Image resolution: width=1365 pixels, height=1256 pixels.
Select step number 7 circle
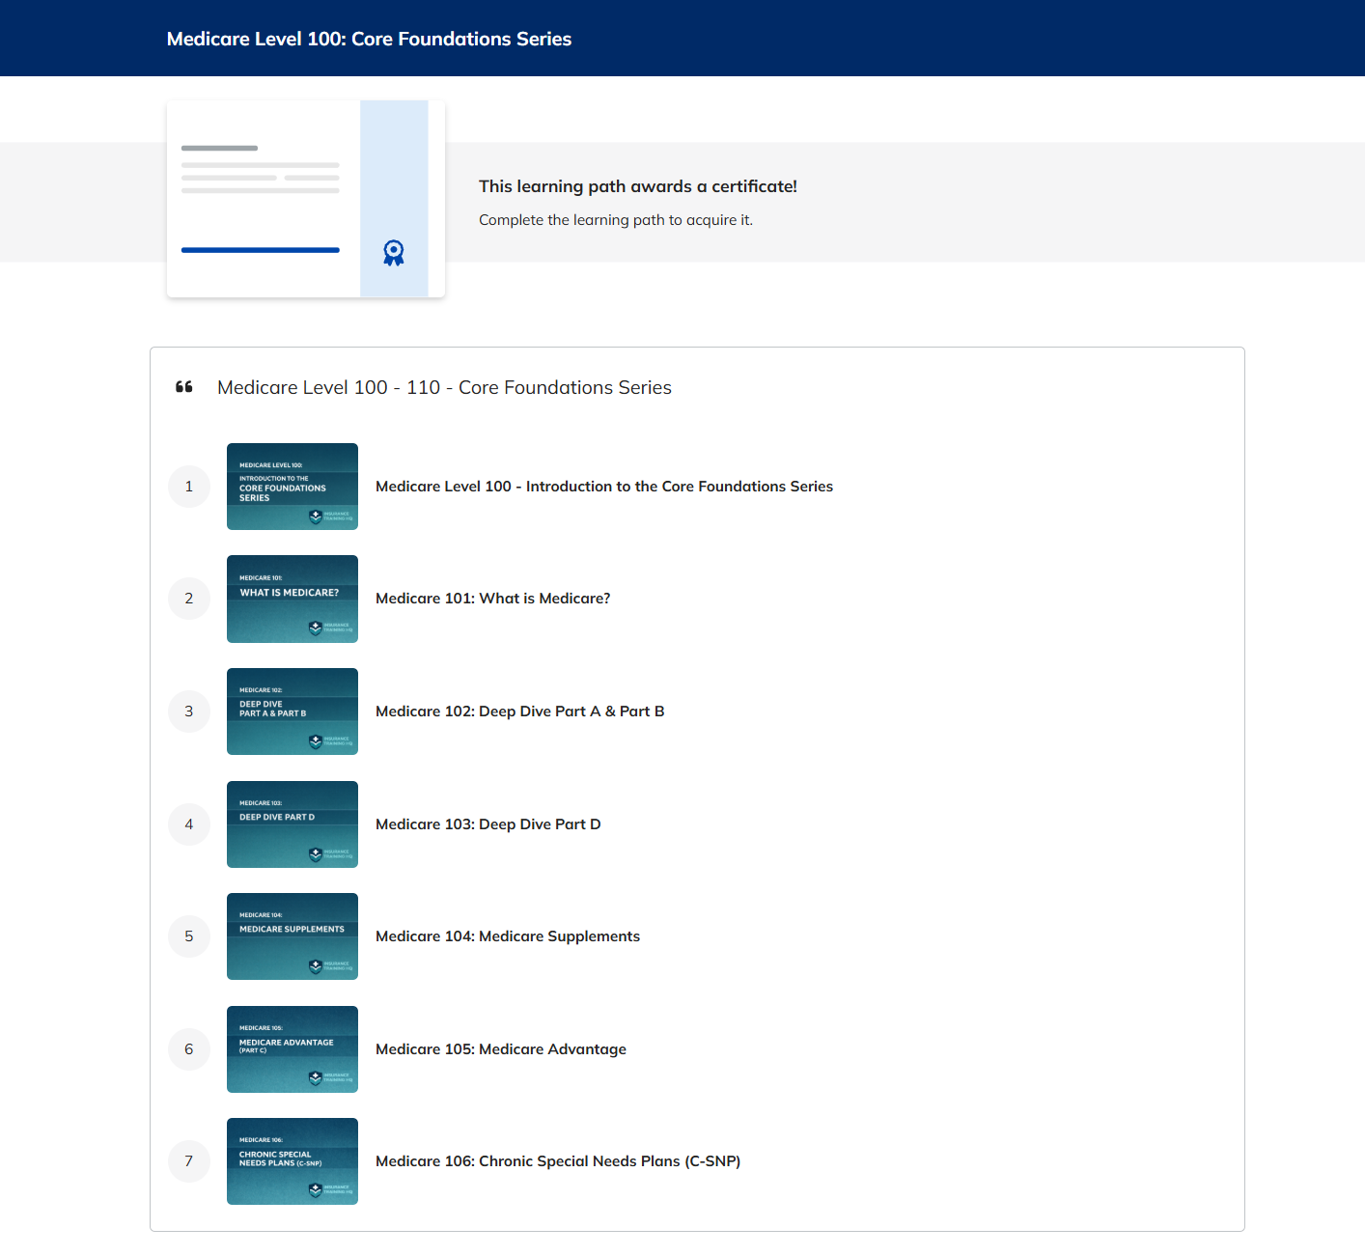tap(189, 1161)
